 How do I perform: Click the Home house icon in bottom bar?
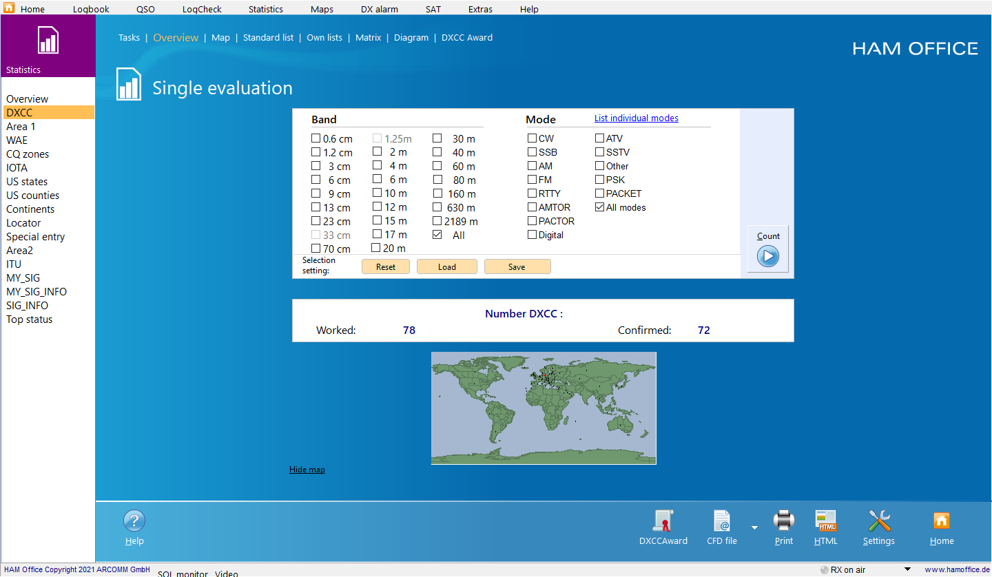point(941,521)
